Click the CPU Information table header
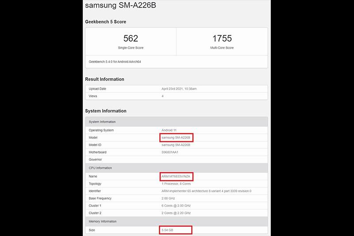 pos(100,168)
